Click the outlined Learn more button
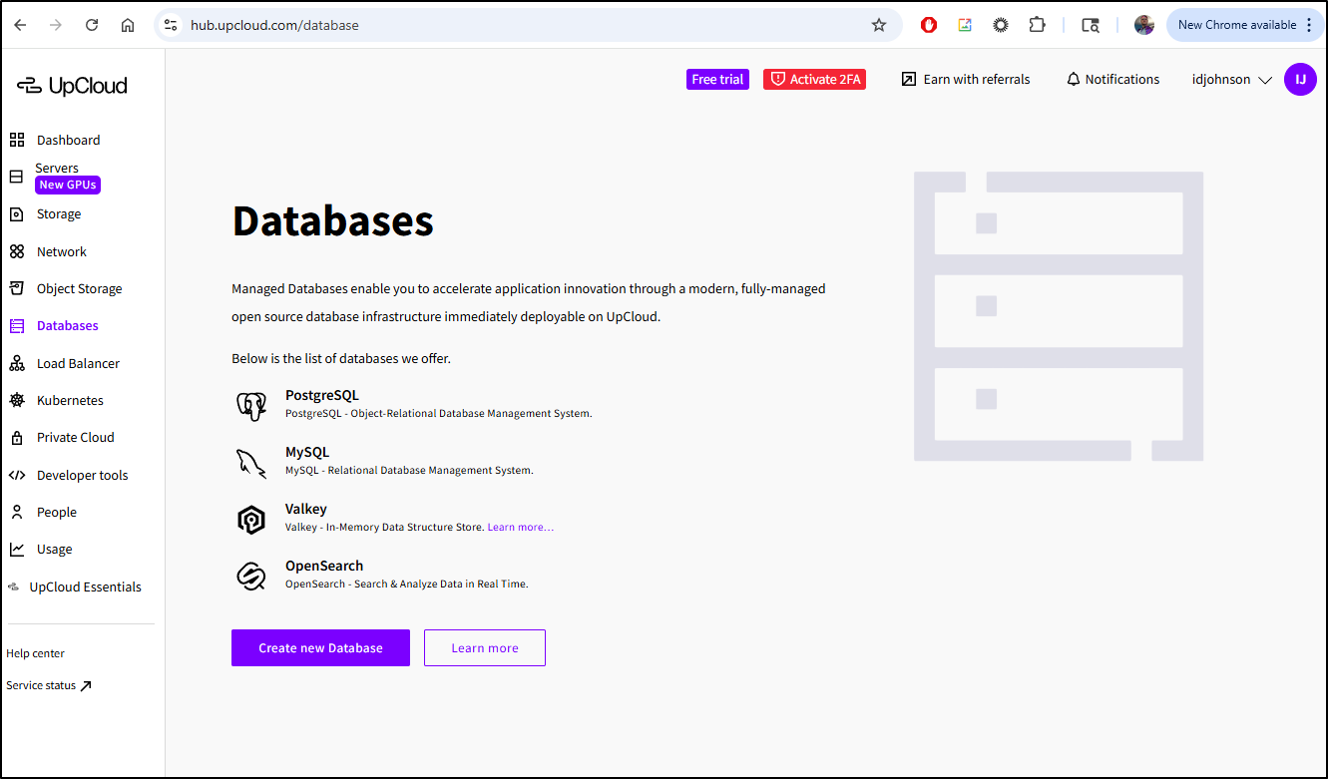The height and width of the screenshot is (779, 1328). click(x=484, y=647)
